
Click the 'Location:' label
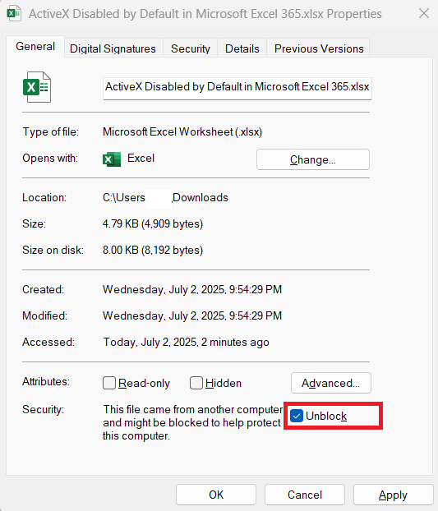click(x=44, y=197)
